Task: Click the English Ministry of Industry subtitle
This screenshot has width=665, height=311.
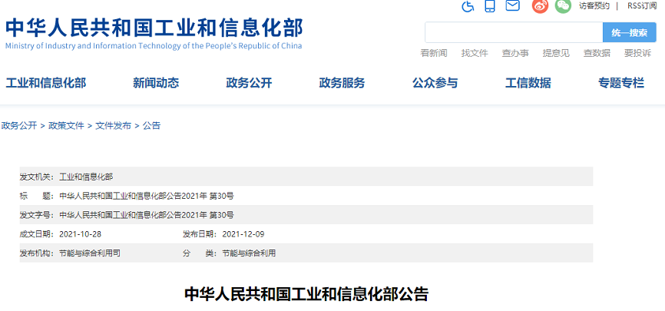Action: pos(154,46)
